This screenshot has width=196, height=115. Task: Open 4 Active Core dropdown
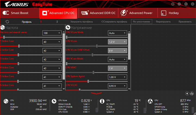pos(52,68)
